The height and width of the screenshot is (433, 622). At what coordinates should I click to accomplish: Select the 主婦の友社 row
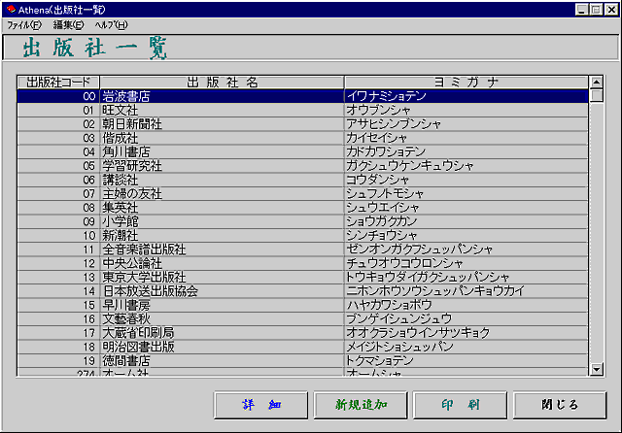302,194
